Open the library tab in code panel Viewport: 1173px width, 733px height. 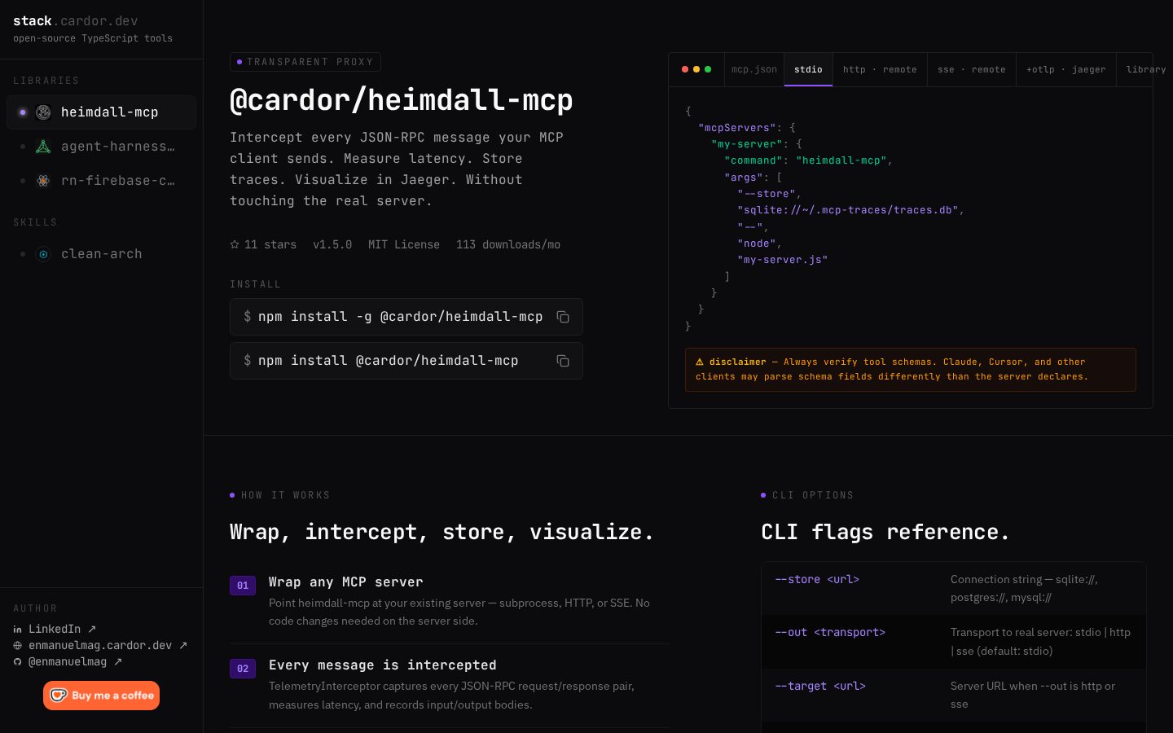coord(1145,70)
